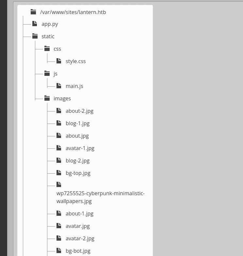Open wp7255525-cyberpunk-minimalistic-wallpapers.jpg

[x=101, y=197]
